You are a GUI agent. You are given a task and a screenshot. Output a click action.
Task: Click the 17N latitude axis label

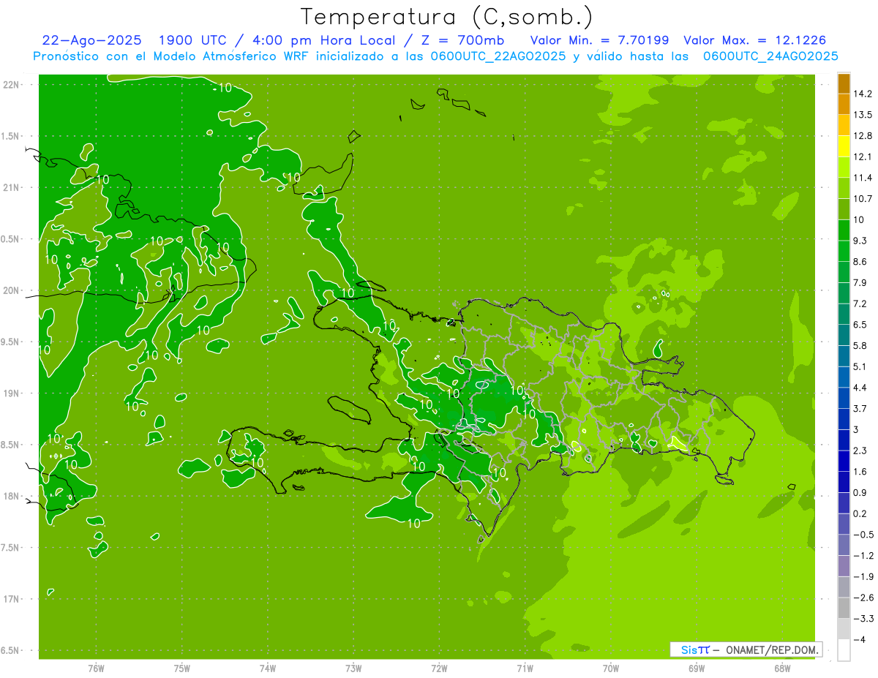coord(10,599)
